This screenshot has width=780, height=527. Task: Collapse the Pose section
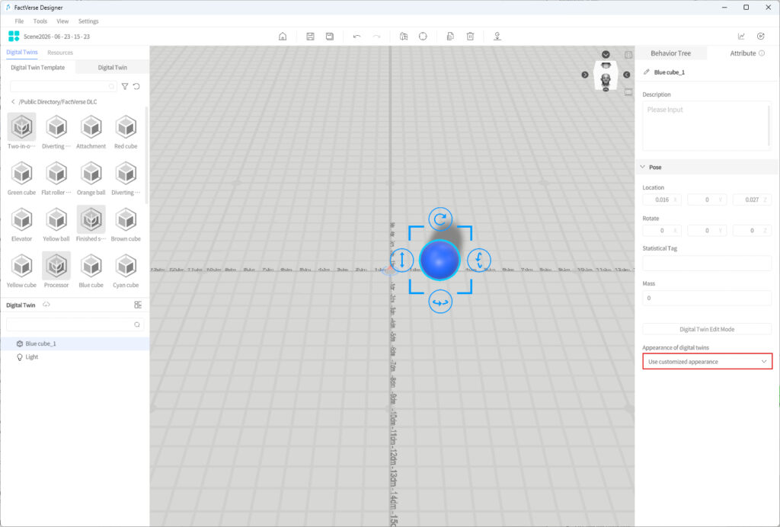point(642,167)
